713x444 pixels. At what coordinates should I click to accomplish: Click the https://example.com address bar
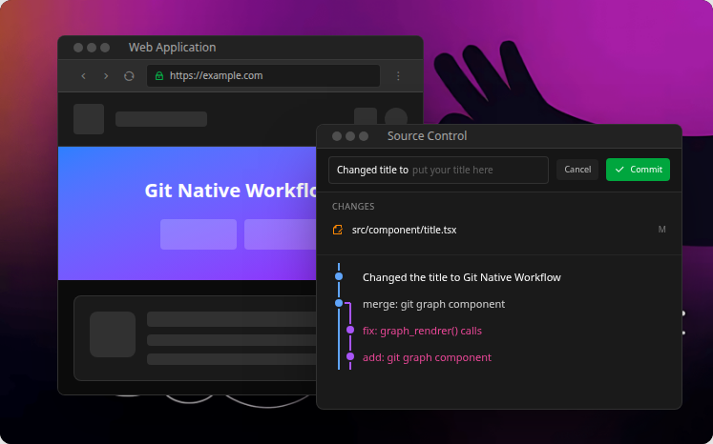click(x=263, y=76)
